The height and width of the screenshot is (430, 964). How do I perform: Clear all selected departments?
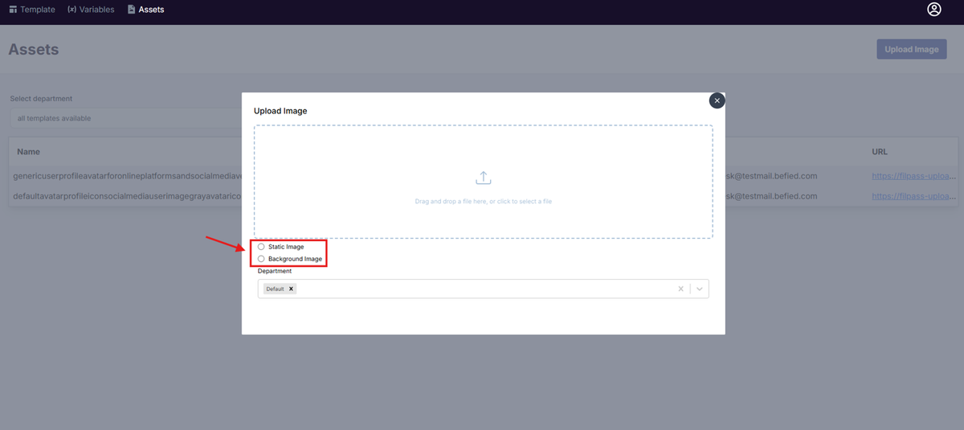680,289
